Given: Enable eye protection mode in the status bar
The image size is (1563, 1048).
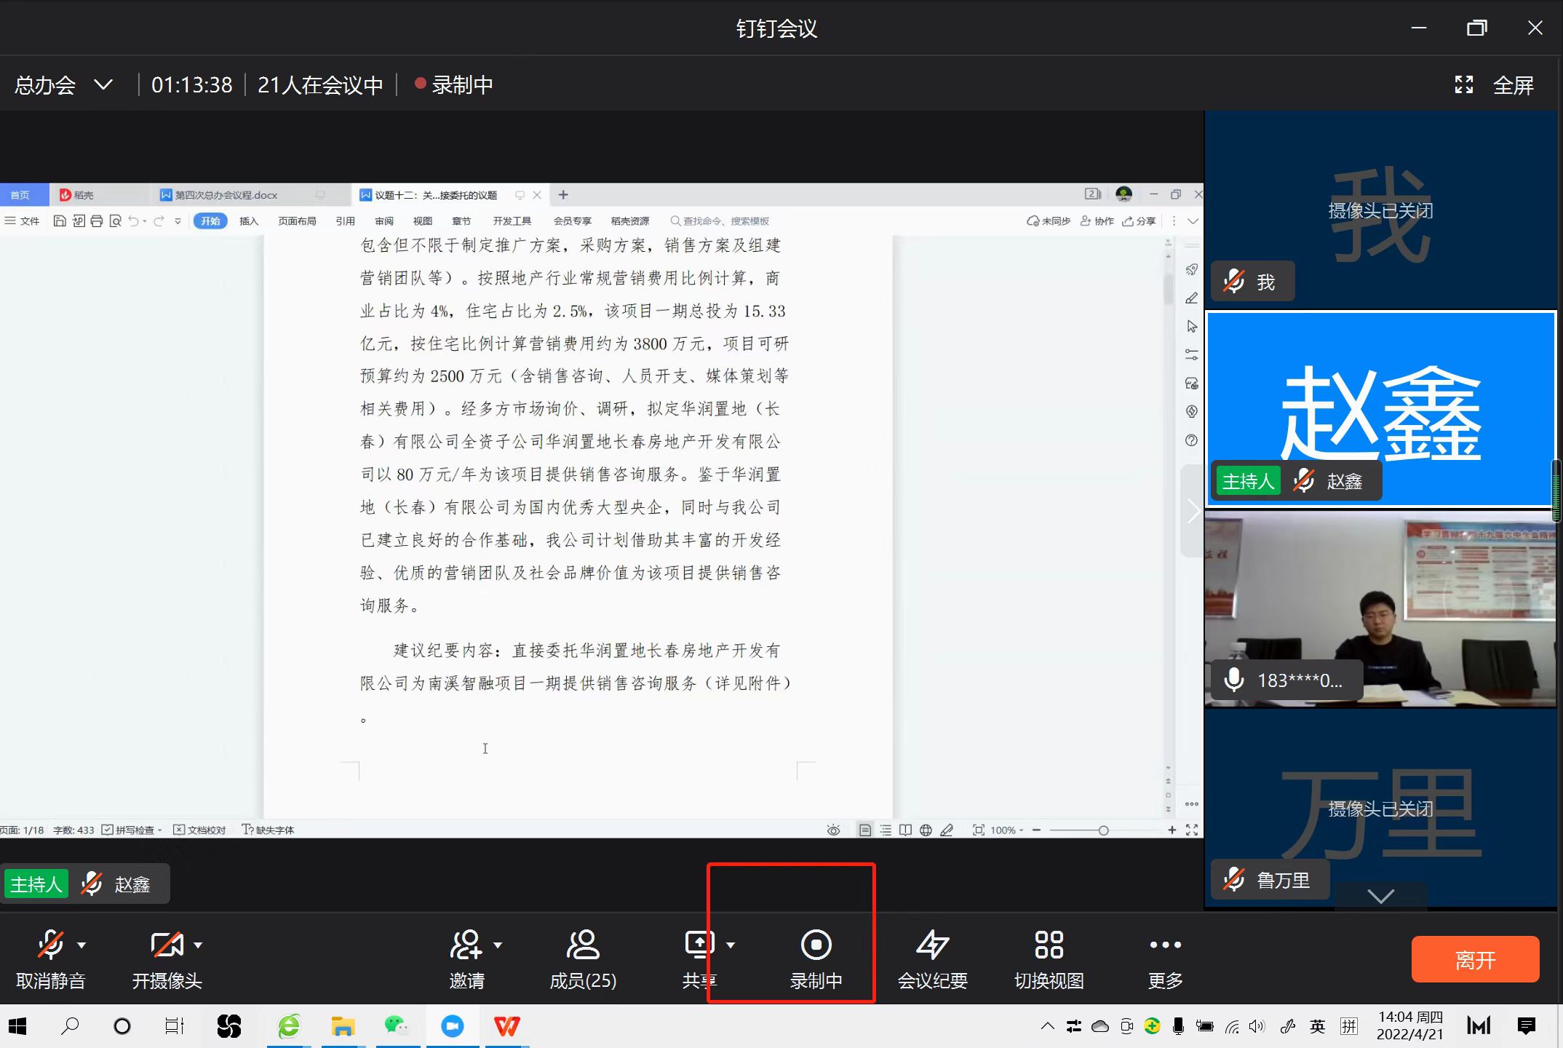Looking at the screenshot, I should point(834,830).
